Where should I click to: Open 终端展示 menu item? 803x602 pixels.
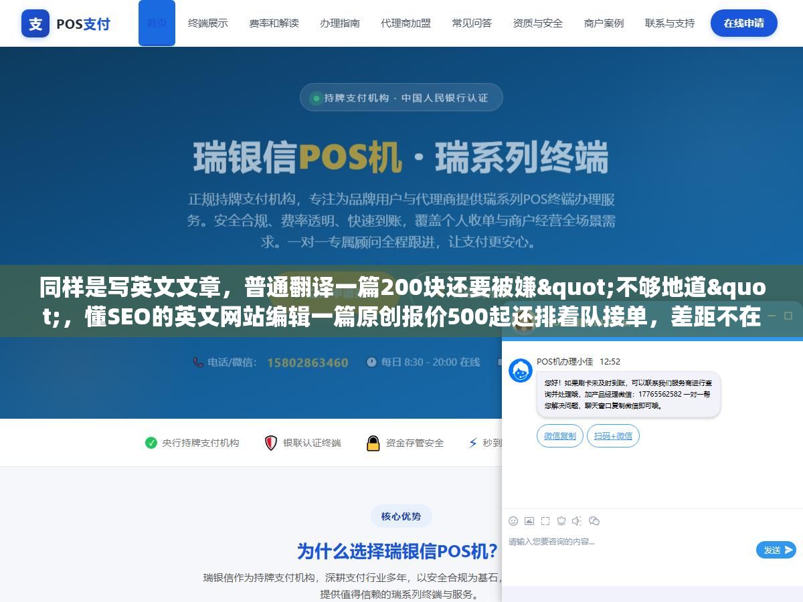(x=208, y=23)
